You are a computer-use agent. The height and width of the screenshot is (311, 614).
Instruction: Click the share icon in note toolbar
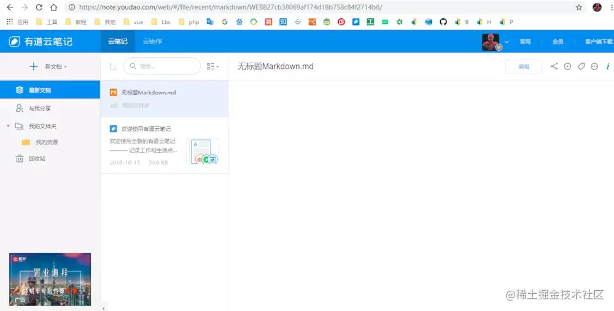point(554,66)
